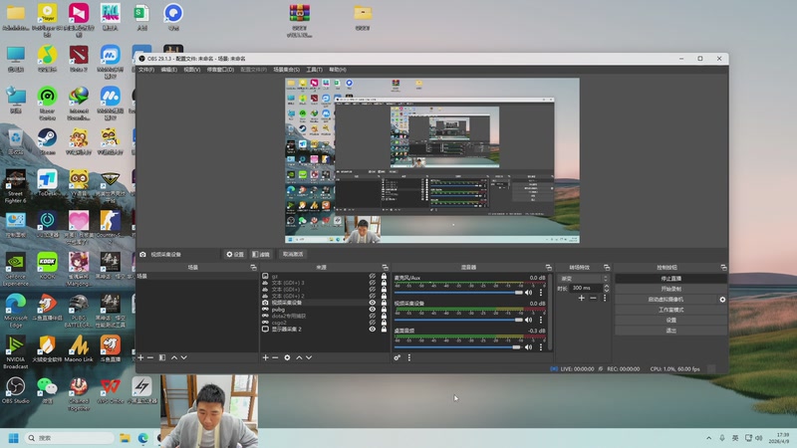Screen dimensions: 797x448
Task: Open Maono Link desktop shortcut
Action: (79, 348)
